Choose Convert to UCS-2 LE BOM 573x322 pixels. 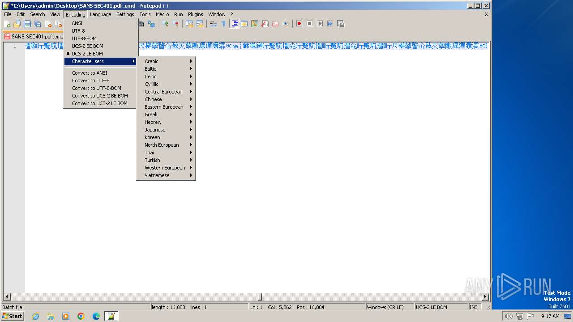click(x=101, y=103)
